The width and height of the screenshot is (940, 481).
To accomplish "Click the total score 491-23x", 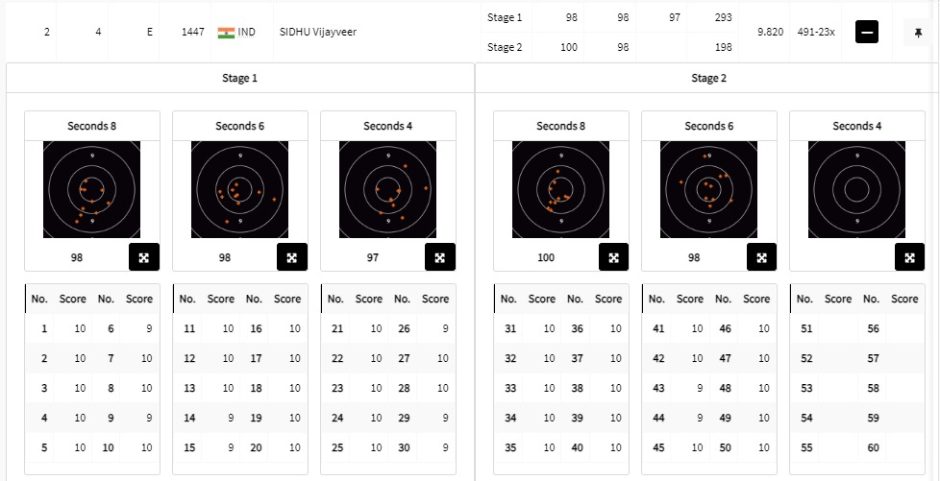I will pyautogui.click(x=816, y=33).
